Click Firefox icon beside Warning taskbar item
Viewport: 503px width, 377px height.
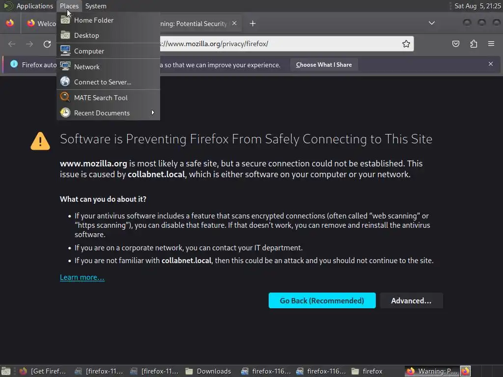coord(466,371)
